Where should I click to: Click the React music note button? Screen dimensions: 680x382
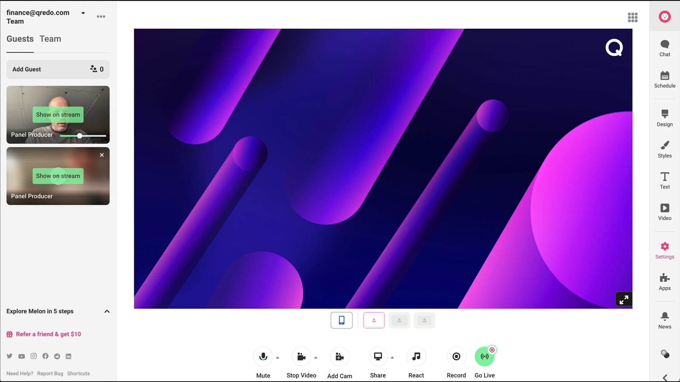(416, 357)
